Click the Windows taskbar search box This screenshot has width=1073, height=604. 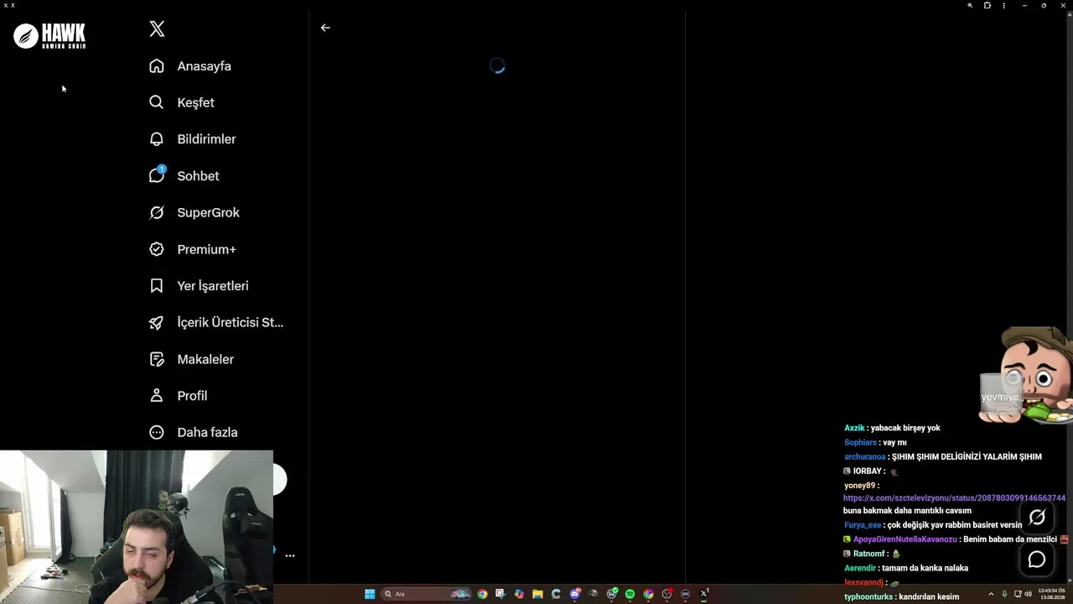pyautogui.click(x=425, y=594)
